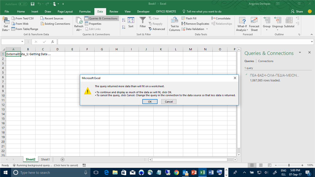315x177 pixels.
Task: Open Queries & Connections pane options arrow
Action: click(300, 53)
